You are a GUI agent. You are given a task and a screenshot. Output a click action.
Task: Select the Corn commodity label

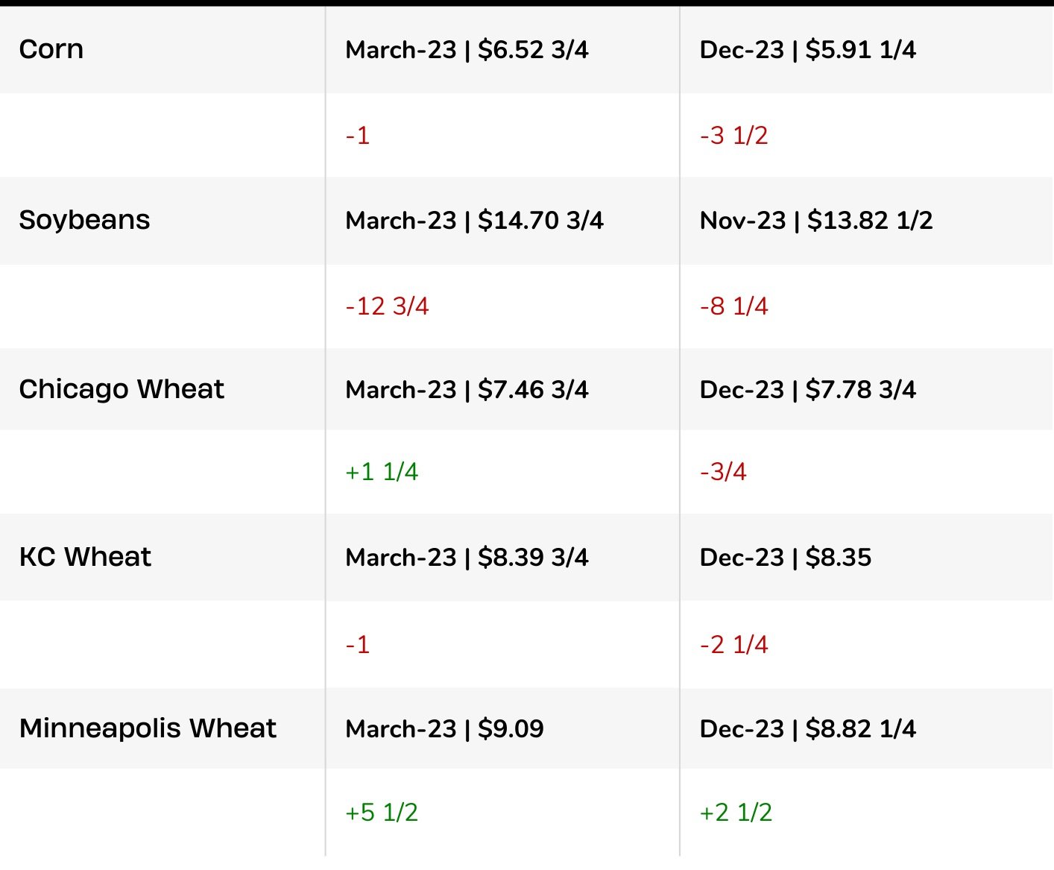click(51, 50)
